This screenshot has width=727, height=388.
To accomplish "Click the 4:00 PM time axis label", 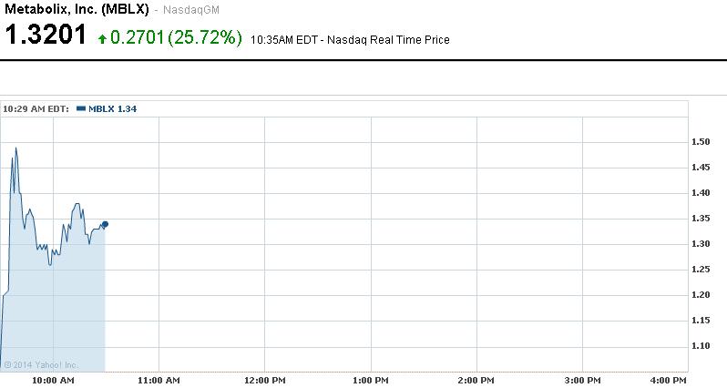I will [668, 379].
